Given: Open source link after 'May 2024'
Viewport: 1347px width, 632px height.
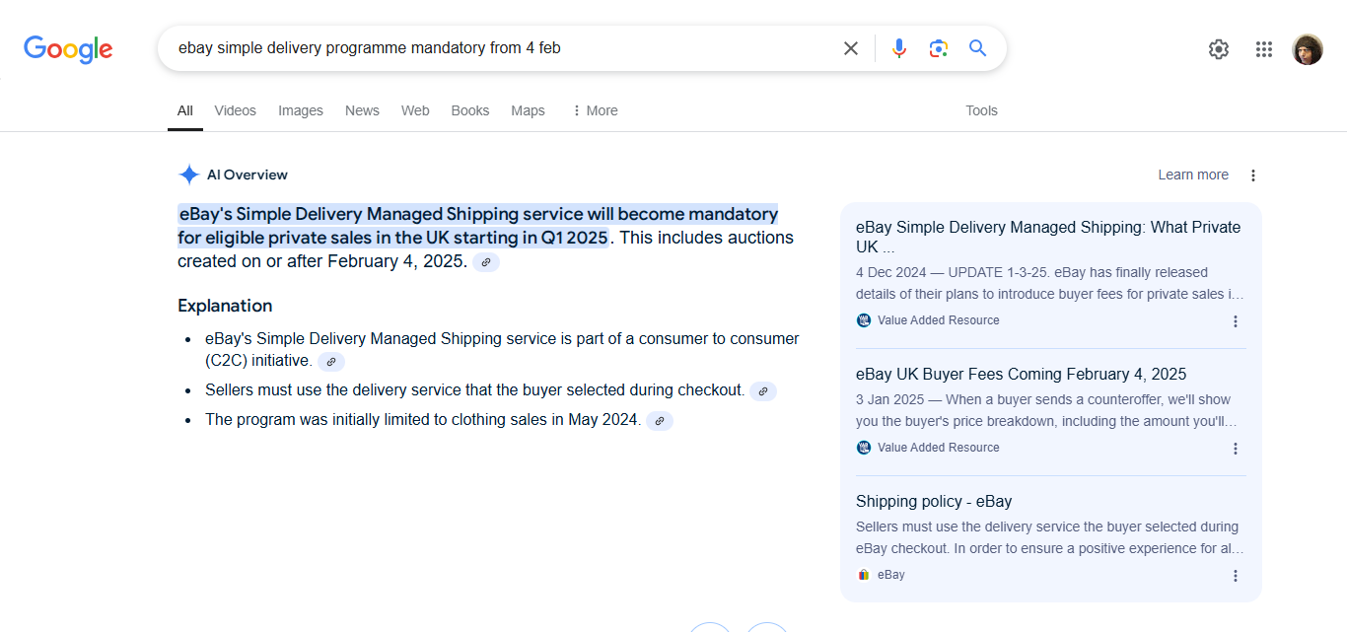Looking at the screenshot, I should pos(660,421).
